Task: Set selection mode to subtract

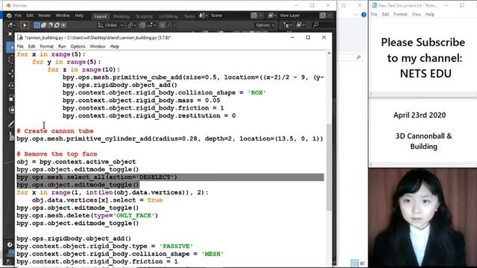Action: point(50,25)
